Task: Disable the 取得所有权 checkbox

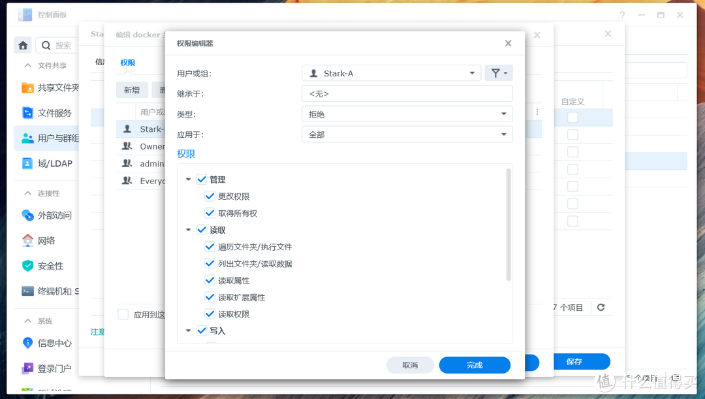Action: coord(210,213)
